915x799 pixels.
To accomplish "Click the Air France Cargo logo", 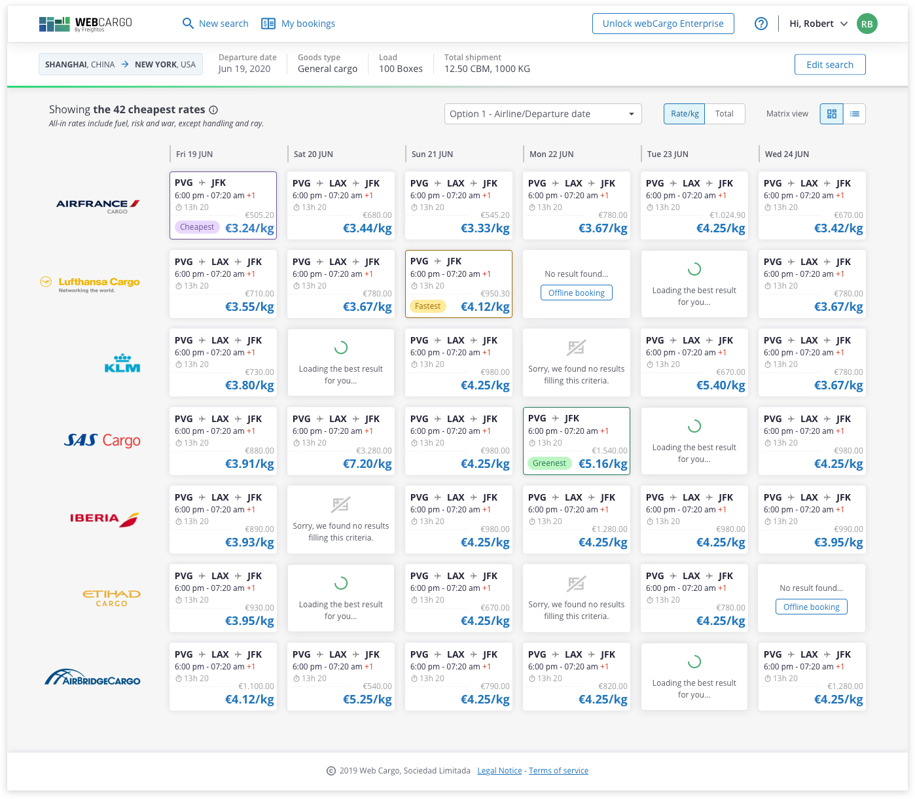I will [98, 205].
